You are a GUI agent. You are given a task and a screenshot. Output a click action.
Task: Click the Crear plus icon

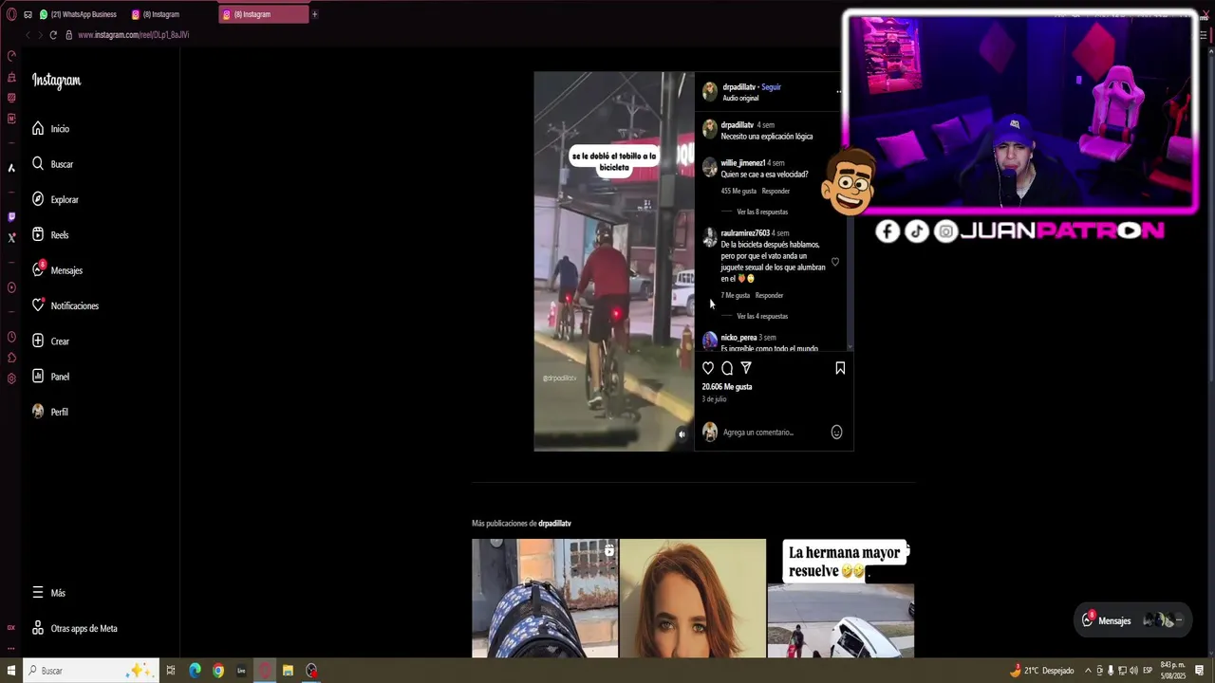38,341
